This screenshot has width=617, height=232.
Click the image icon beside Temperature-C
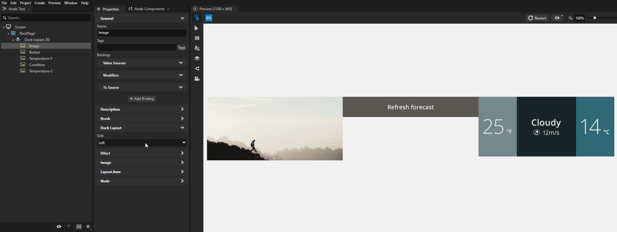[x=23, y=71]
